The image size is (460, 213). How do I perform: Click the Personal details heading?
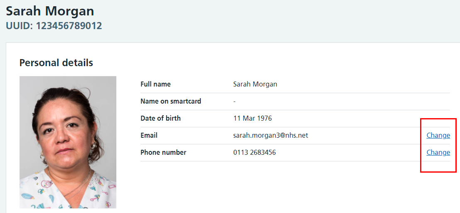pos(57,62)
